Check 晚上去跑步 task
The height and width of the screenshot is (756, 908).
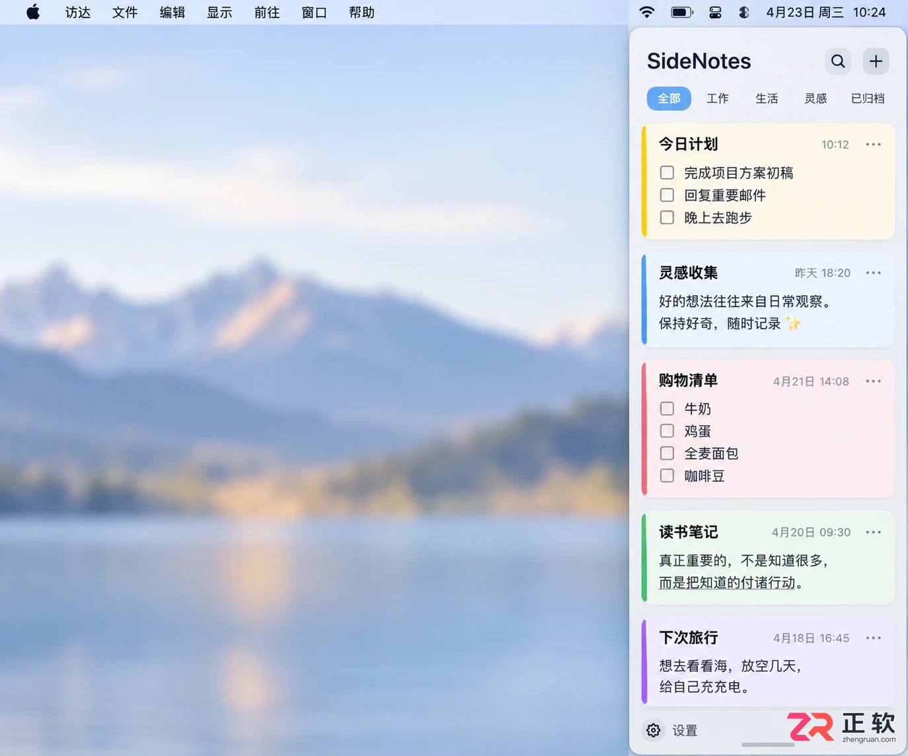click(x=667, y=218)
